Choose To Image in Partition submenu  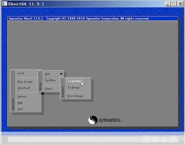coord(74,87)
